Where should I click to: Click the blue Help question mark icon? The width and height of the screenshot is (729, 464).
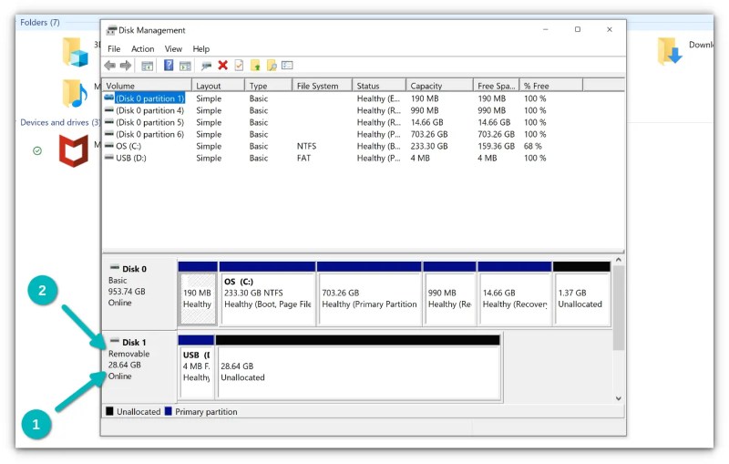pos(169,66)
